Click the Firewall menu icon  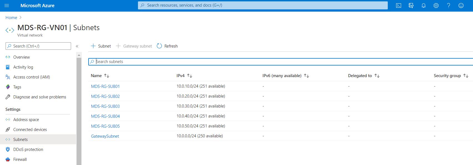pyautogui.click(x=8, y=159)
